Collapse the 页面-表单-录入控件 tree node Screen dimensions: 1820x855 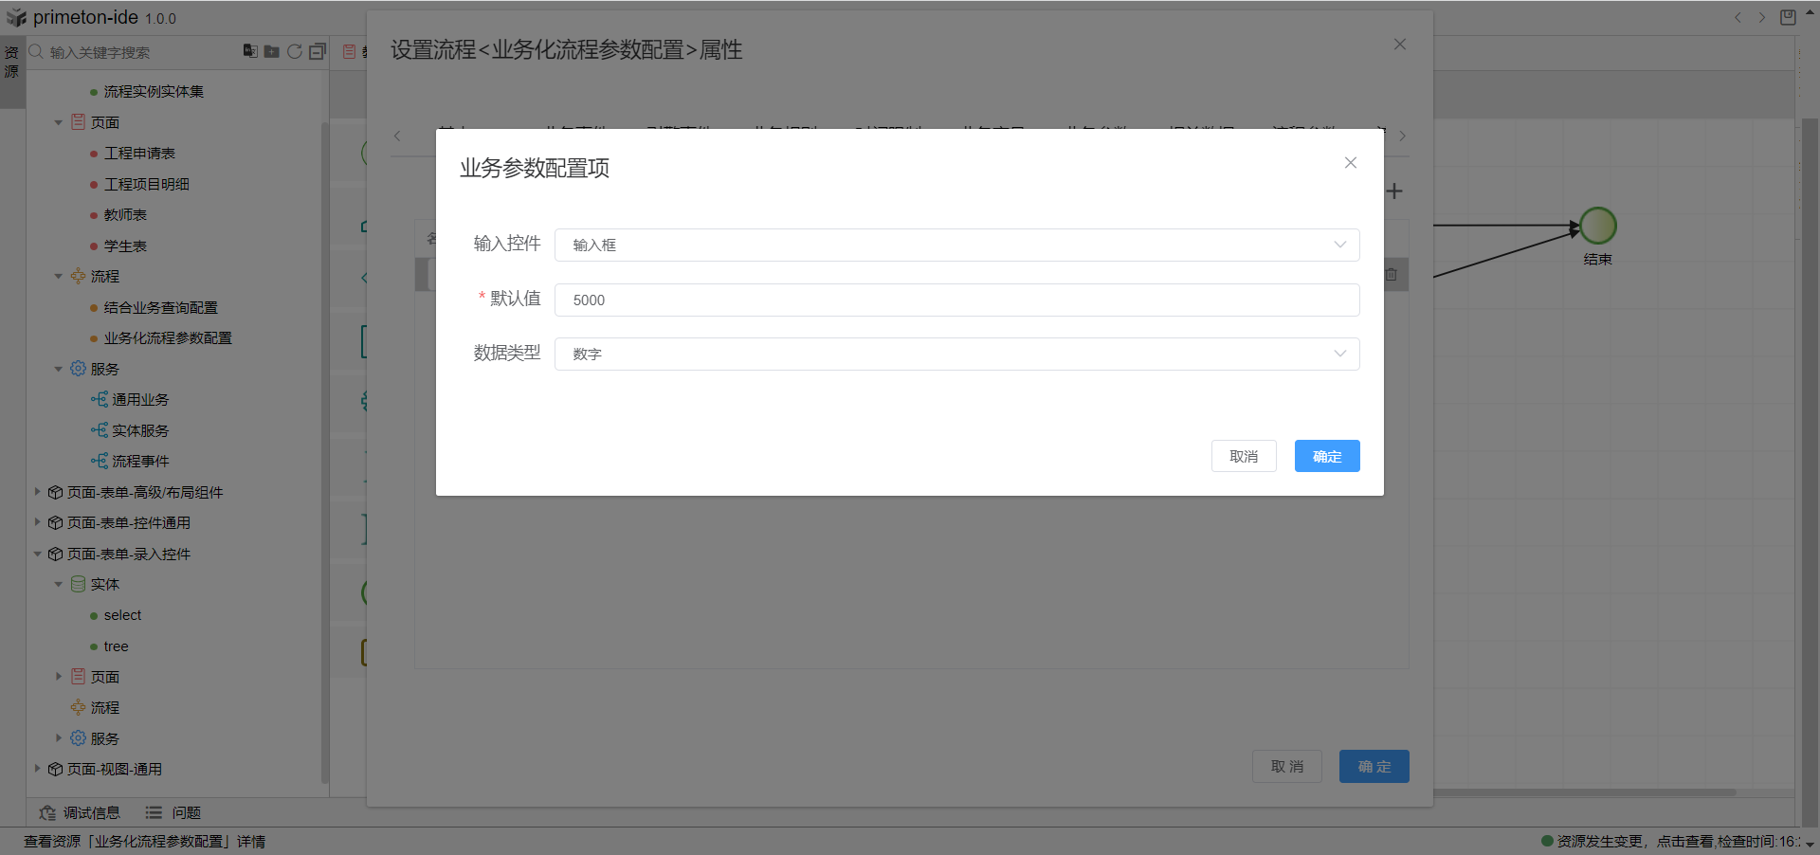(x=38, y=554)
